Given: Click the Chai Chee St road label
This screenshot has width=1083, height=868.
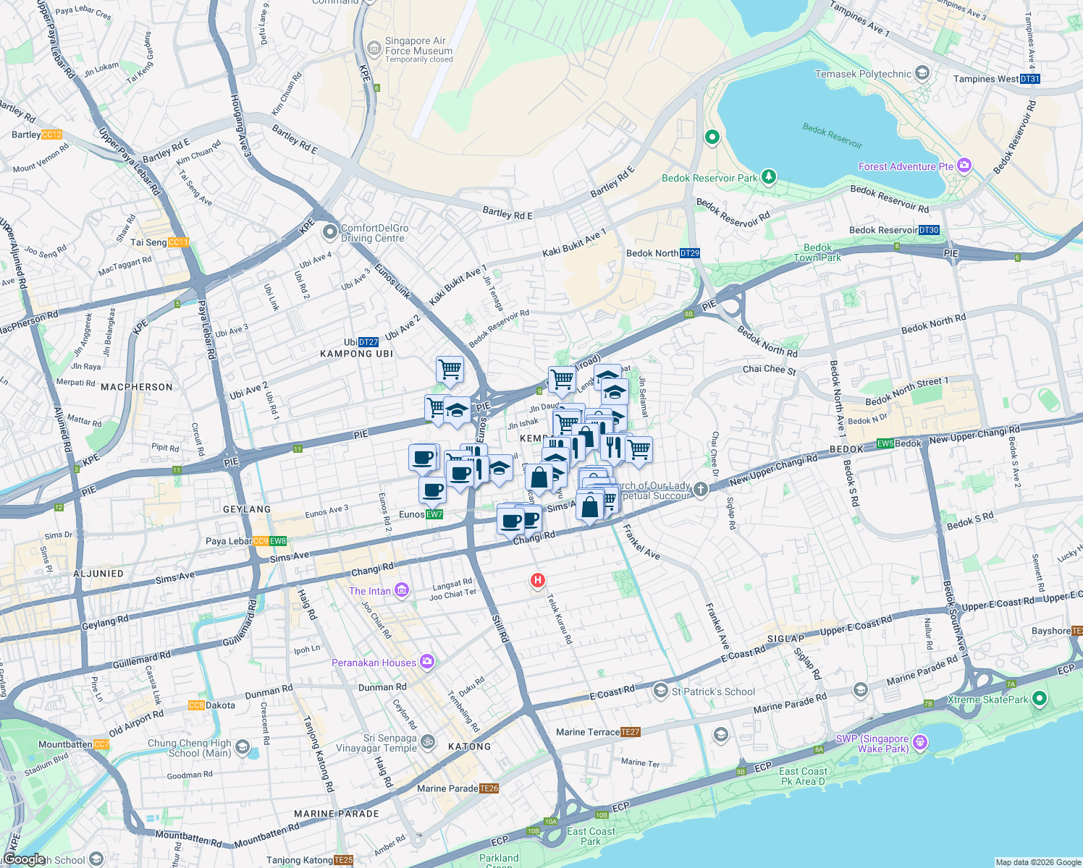Looking at the screenshot, I should click(769, 369).
